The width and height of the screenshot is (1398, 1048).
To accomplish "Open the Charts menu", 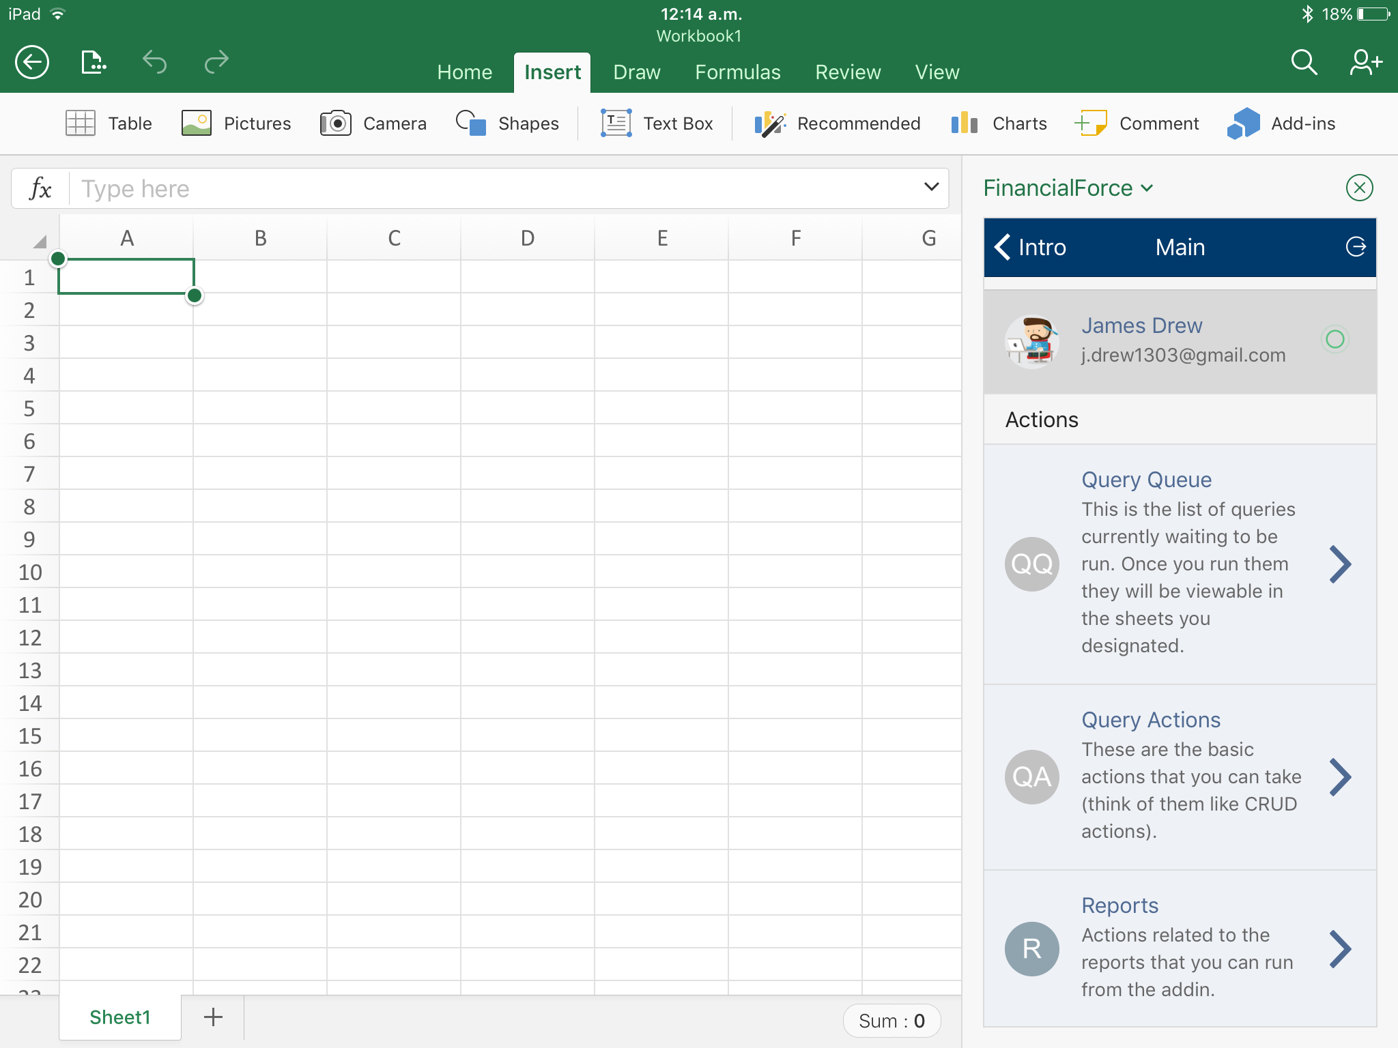I will pos(999,123).
